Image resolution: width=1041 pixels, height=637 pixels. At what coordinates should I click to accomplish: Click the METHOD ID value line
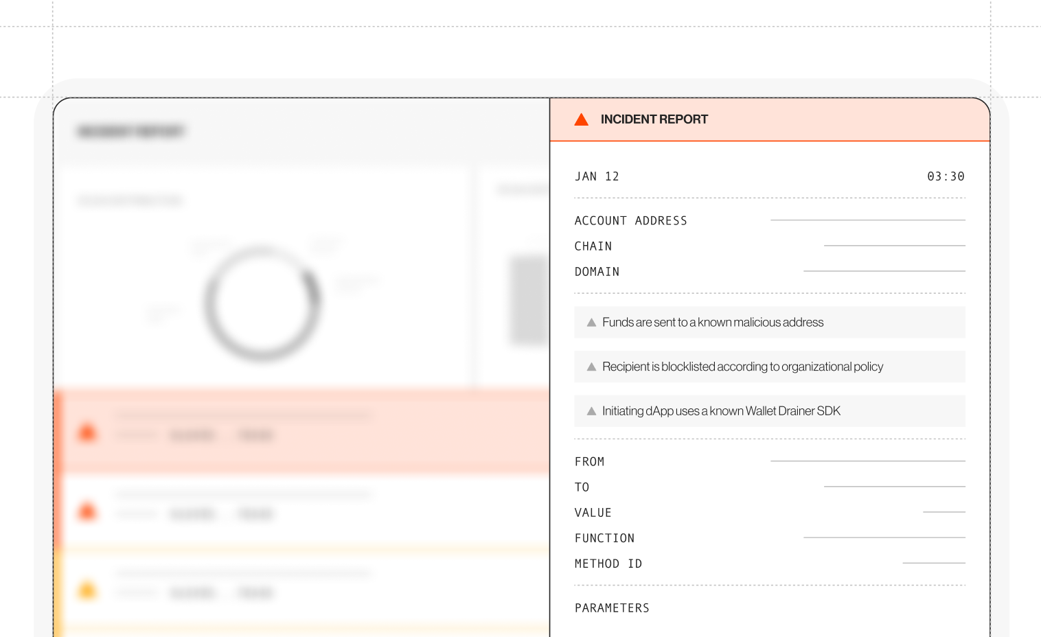pos(933,563)
